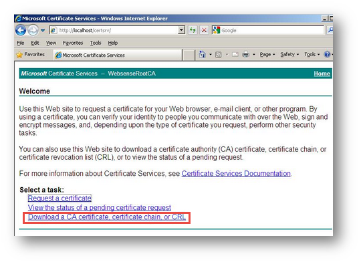Click the search magnifier button
The image size is (361, 264).
point(330,30)
